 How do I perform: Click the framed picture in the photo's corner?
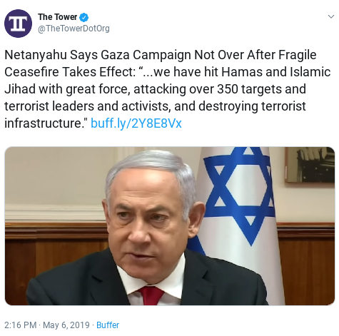(310, 165)
